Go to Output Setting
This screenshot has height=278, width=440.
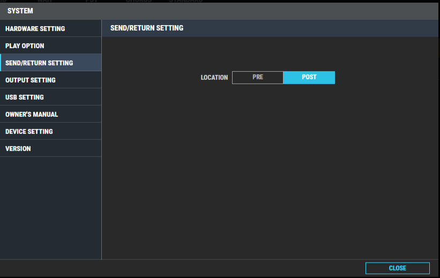[31, 80]
